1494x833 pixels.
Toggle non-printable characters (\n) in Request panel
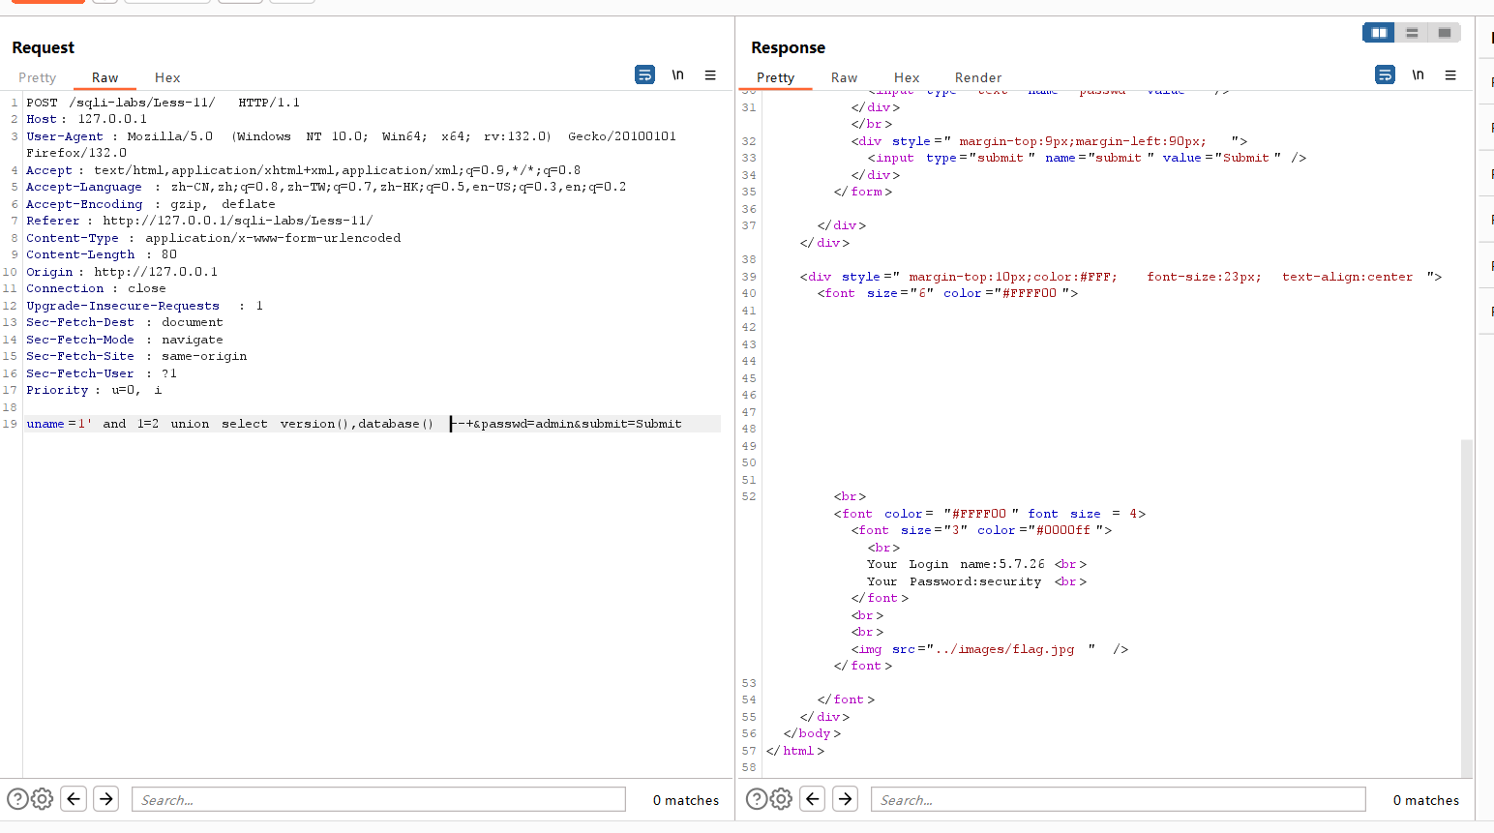tap(677, 74)
